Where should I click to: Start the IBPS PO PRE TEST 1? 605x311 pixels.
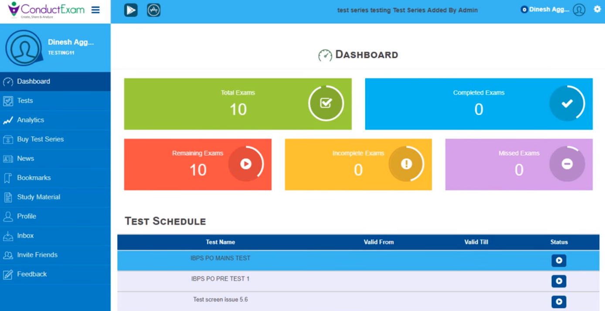tap(558, 281)
